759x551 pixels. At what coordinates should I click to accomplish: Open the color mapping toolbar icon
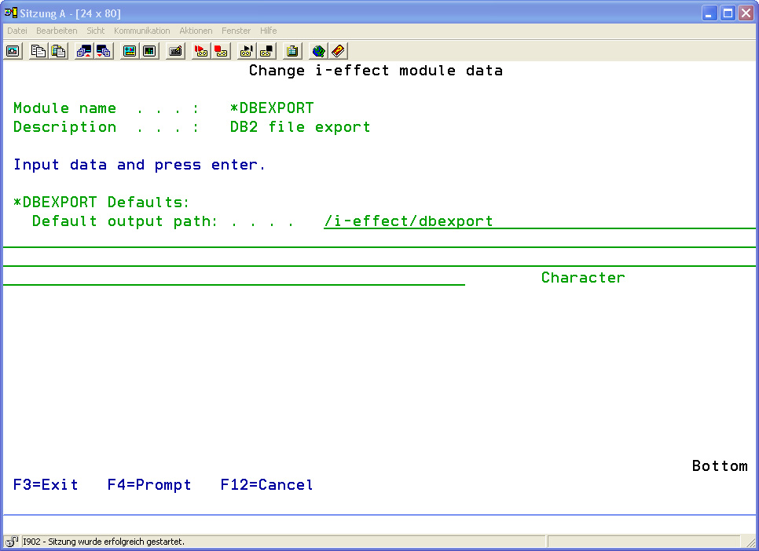(x=149, y=52)
